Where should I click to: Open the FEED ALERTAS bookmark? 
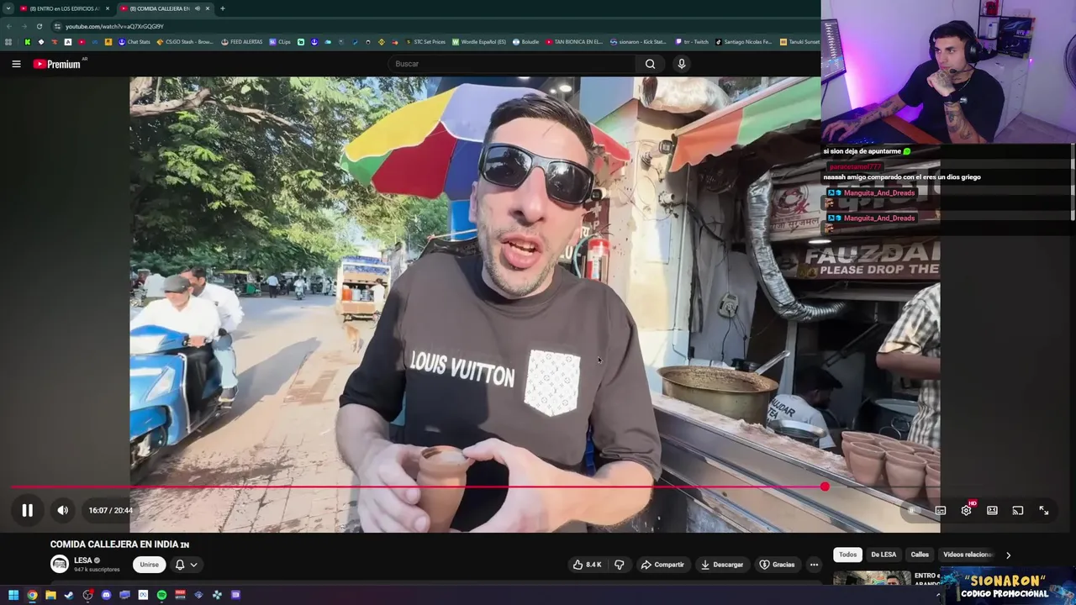(x=241, y=41)
